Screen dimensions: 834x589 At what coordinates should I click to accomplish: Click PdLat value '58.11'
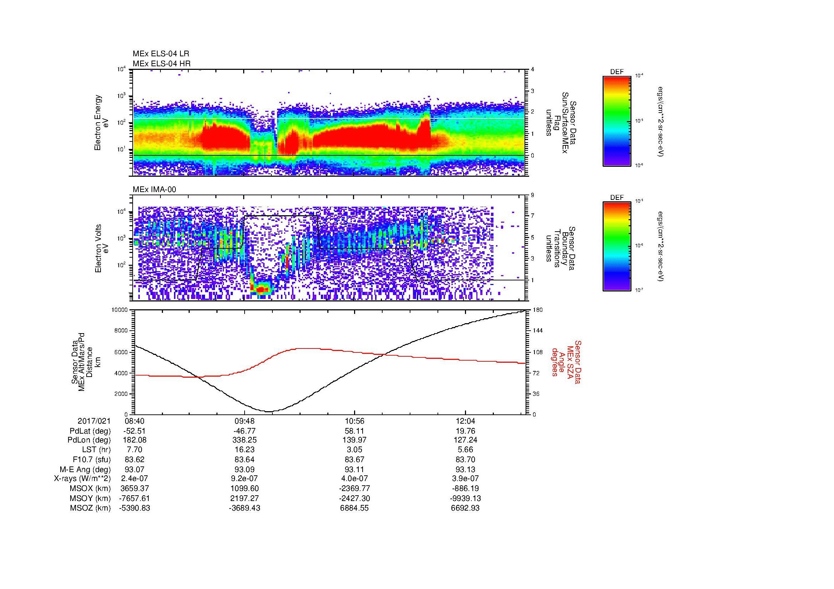pyautogui.click(x=354, y=431)
